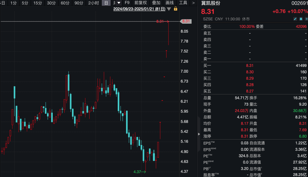The height and width of the screenshot is (177, 308).
Task: Switch to 5分 chart period
Action: [x=25, y=3]
